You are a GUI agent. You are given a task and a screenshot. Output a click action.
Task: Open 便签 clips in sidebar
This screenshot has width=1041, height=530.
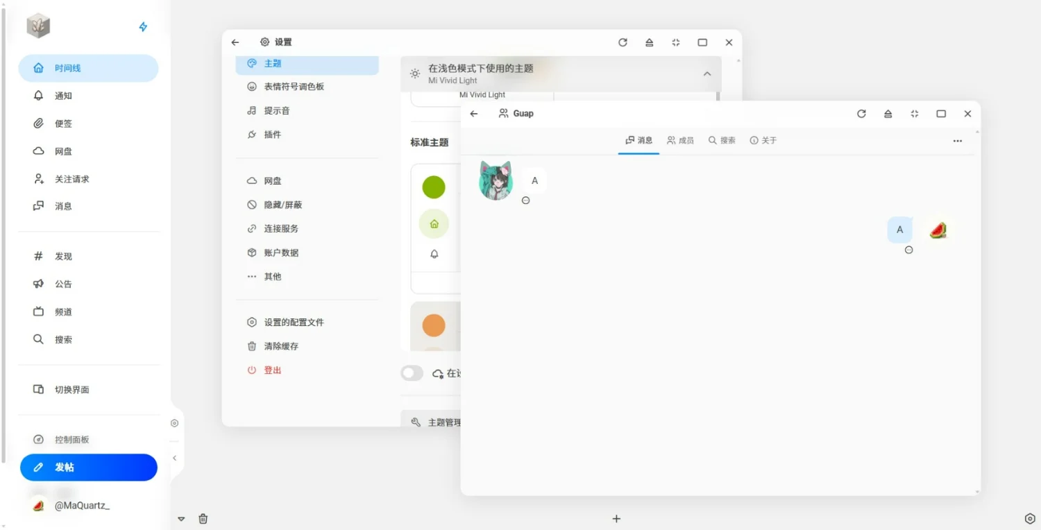tap(88, 123)
